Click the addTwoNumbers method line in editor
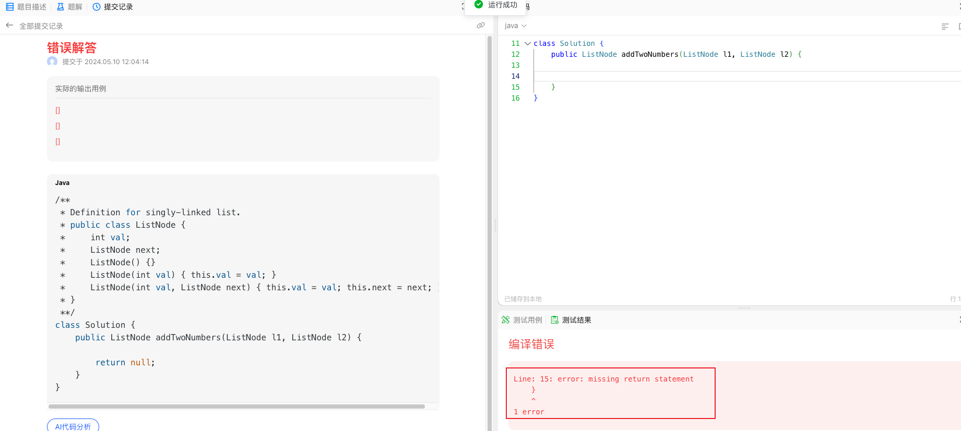Screen dimensions: 961x431 [x=676, y=54]
